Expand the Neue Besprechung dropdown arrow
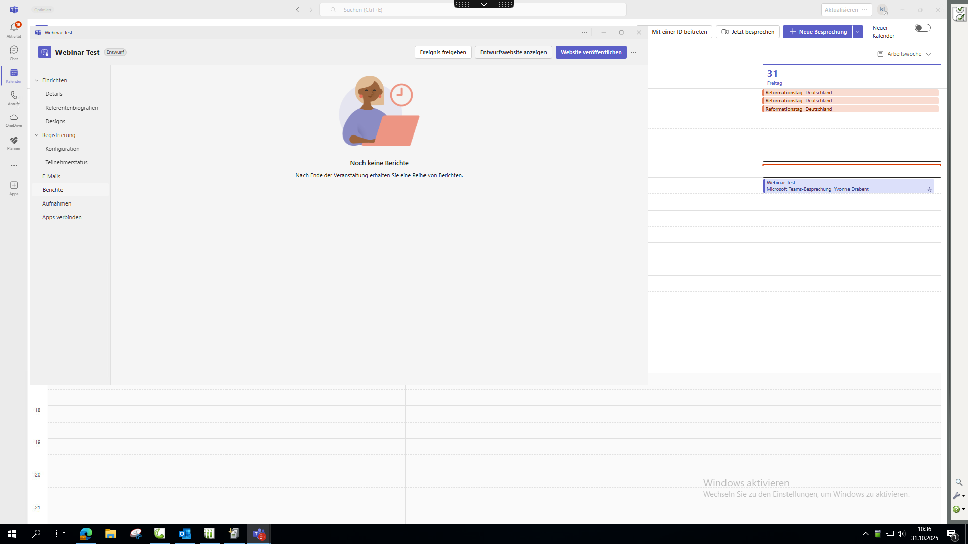968x544 pixels. pyautogui.click(x=858, y=32)
